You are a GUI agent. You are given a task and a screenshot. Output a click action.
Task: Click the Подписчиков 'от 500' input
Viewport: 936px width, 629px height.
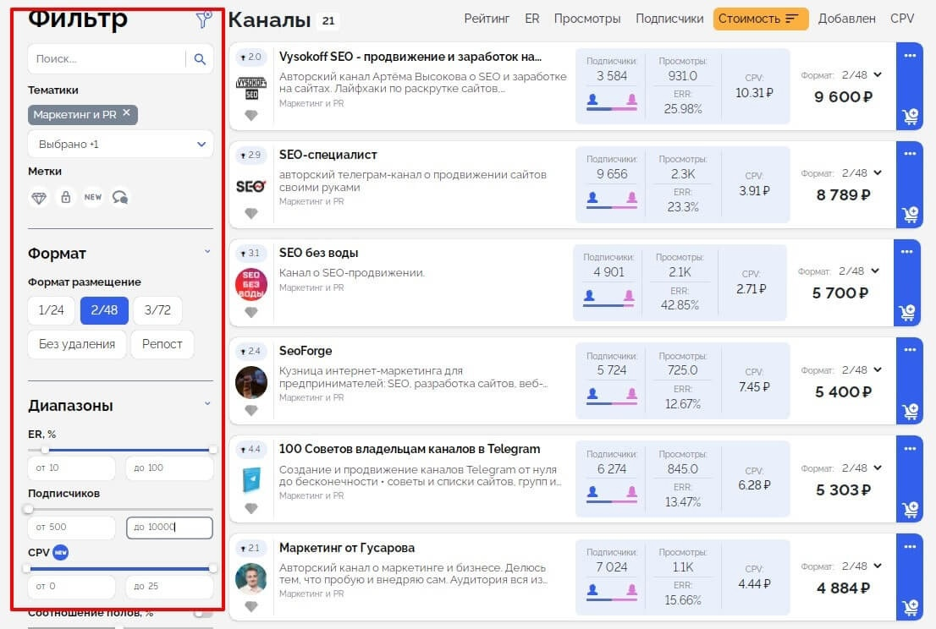[72, 527]
